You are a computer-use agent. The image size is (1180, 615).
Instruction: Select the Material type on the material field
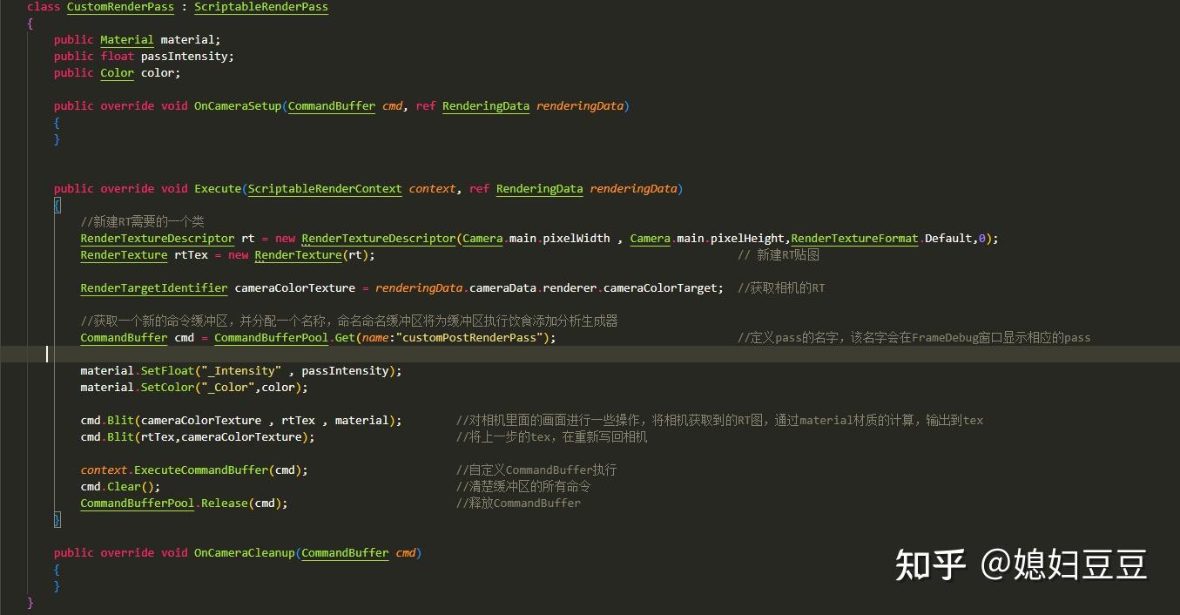coord(126,38)
